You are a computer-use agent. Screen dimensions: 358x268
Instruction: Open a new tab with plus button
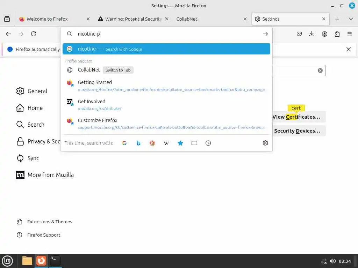coord(337,19)
